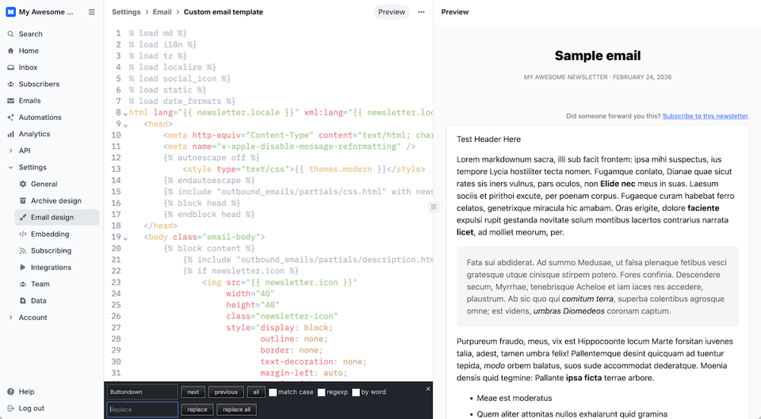Click the replace all button
This screenshot has width=761, height=419.
tap(237, 409)
